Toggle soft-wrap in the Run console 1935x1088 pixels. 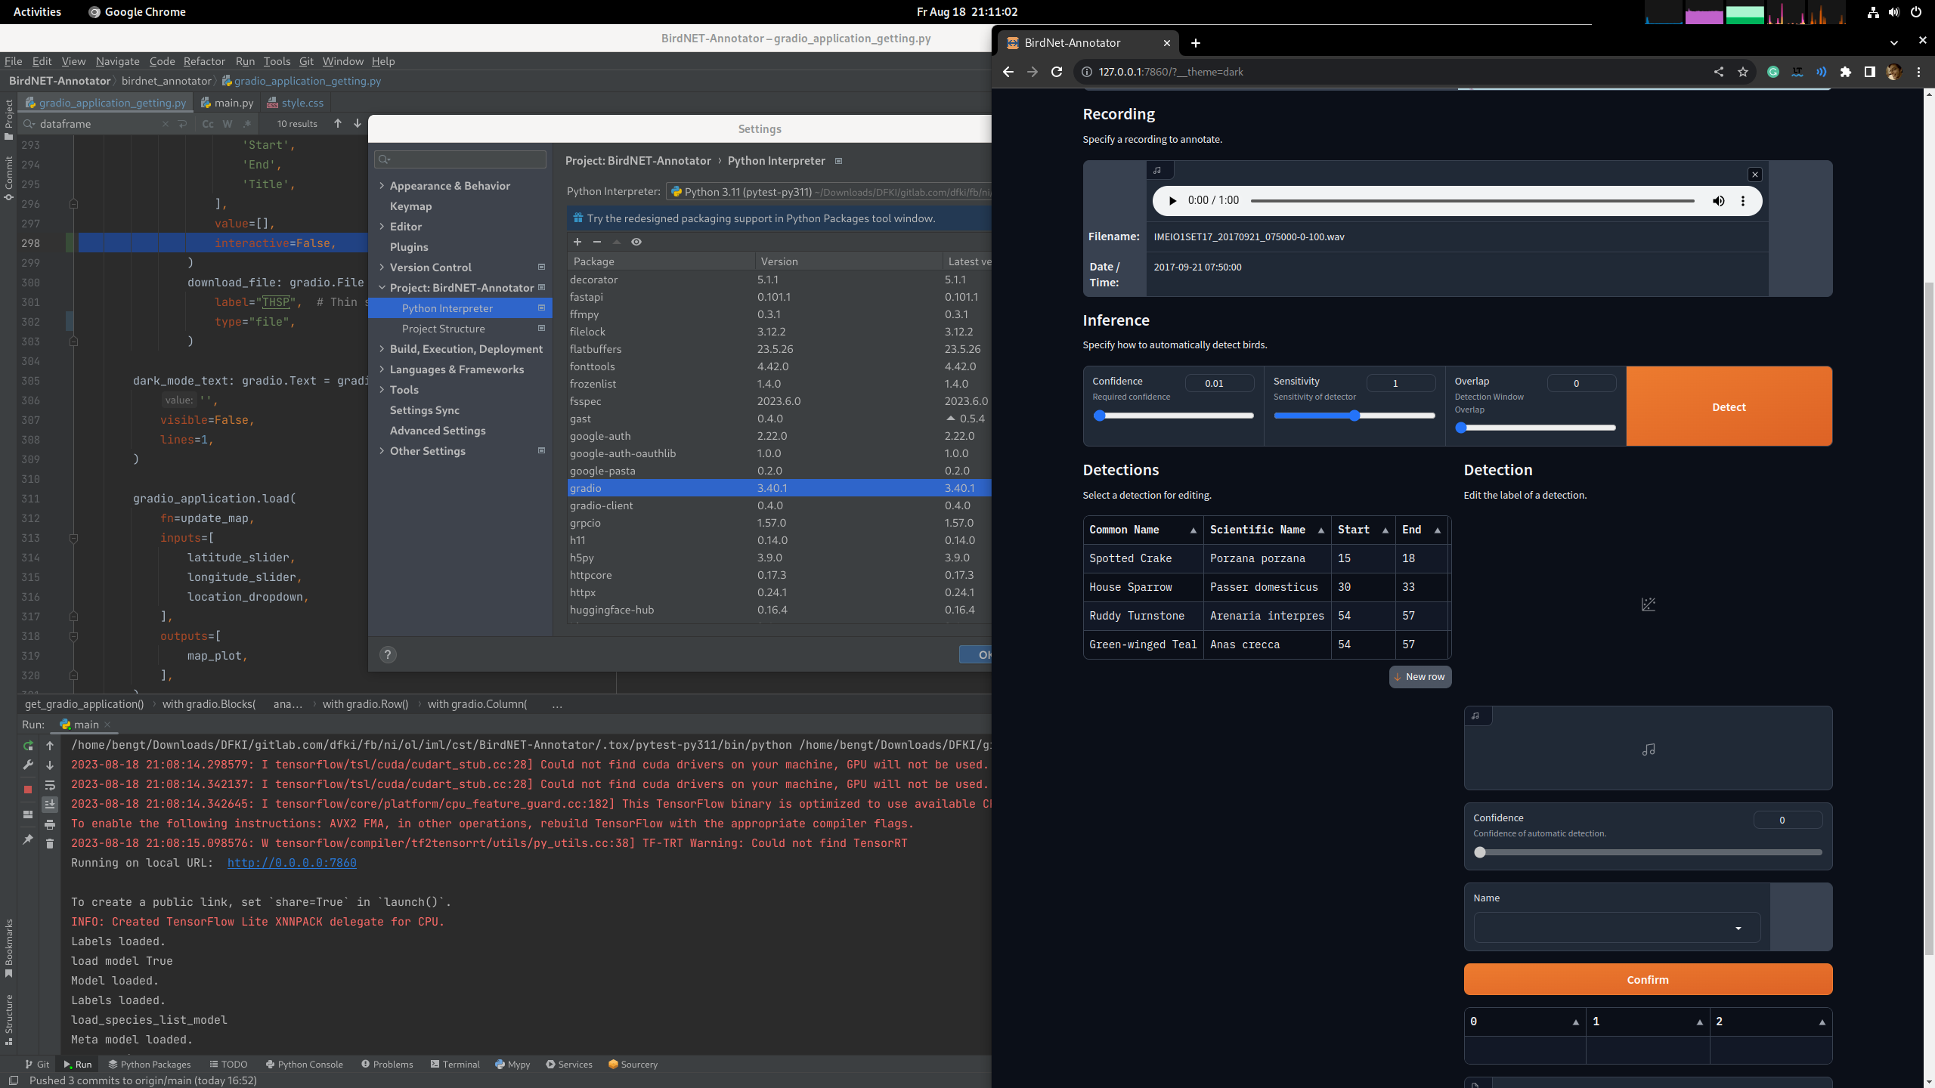click(50, 784)
